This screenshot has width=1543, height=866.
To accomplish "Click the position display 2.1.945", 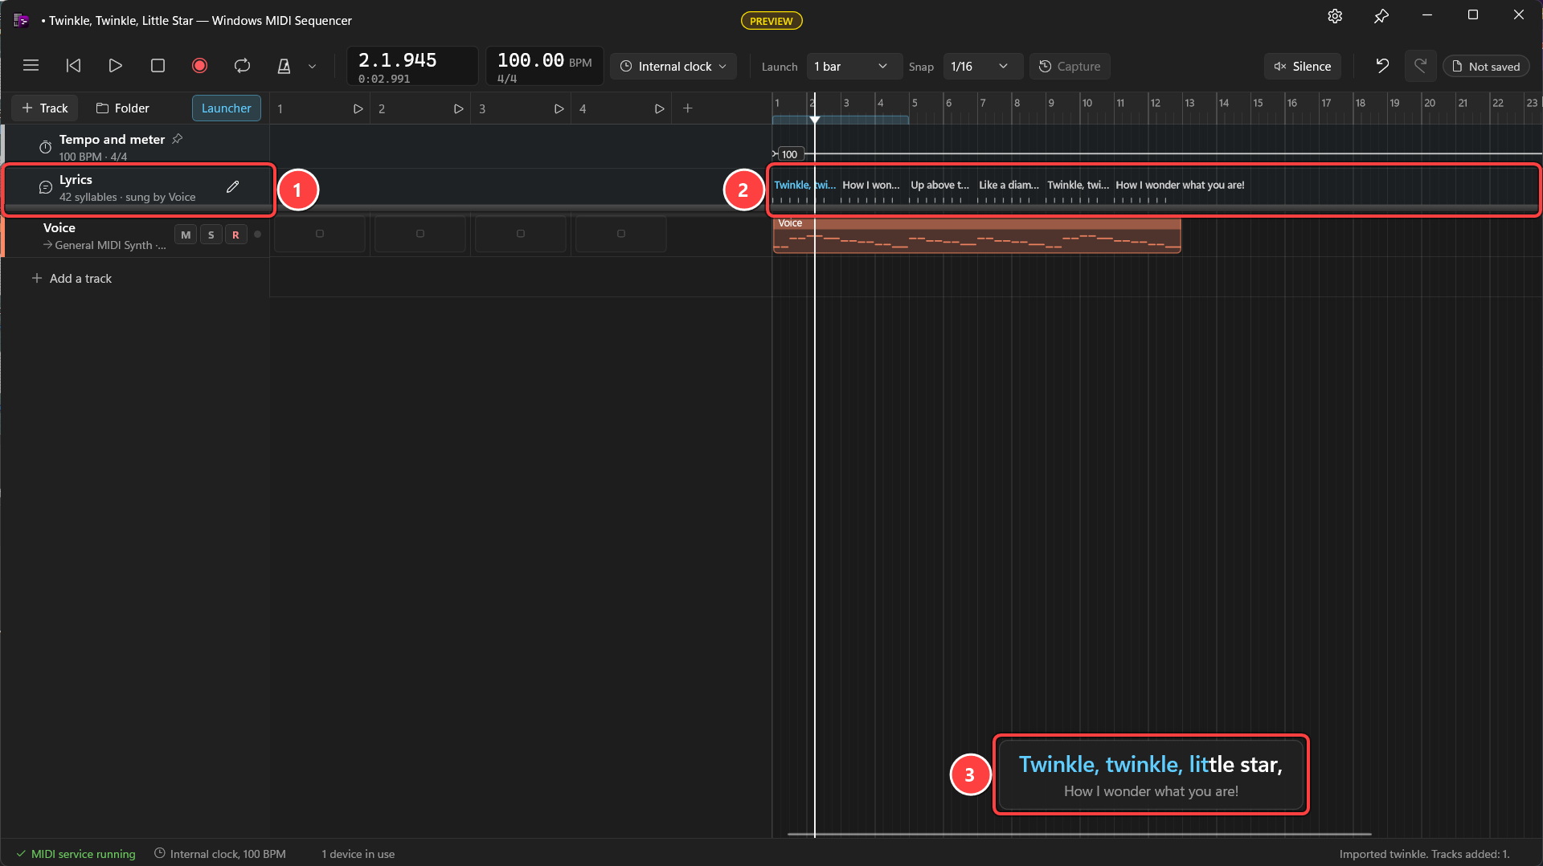I will [412, 66].
